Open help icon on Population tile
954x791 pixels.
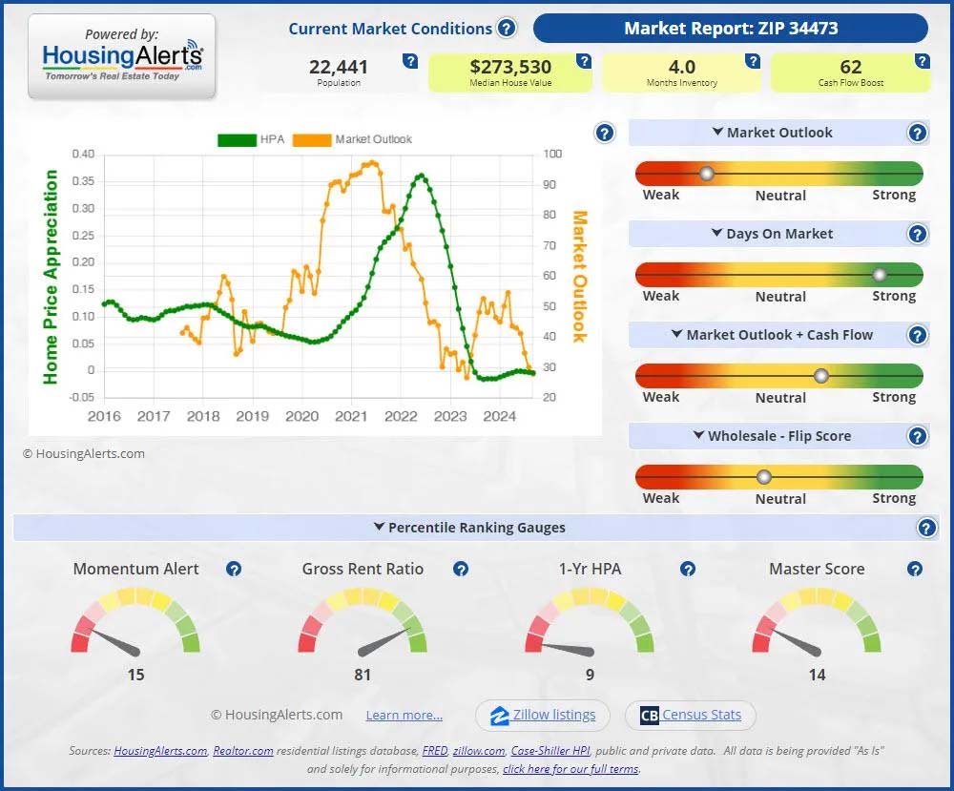pos(410,62)
